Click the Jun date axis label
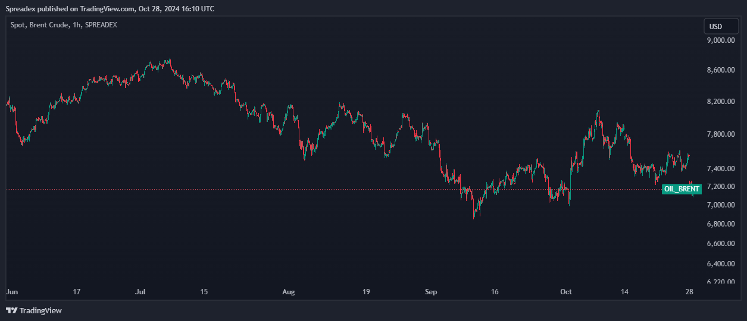 [x=11, y=292]
